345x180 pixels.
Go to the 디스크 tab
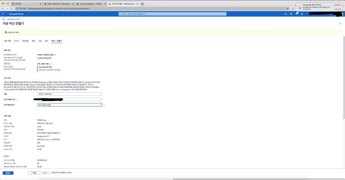coord(17,41)
